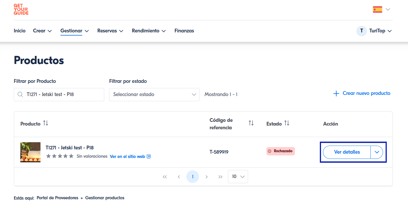
Task: Open the Gestionar menu
Action: (x=74, y=31)
